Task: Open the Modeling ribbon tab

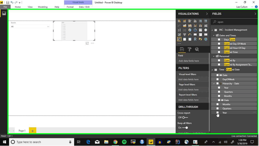Action: tap(43, 7)
